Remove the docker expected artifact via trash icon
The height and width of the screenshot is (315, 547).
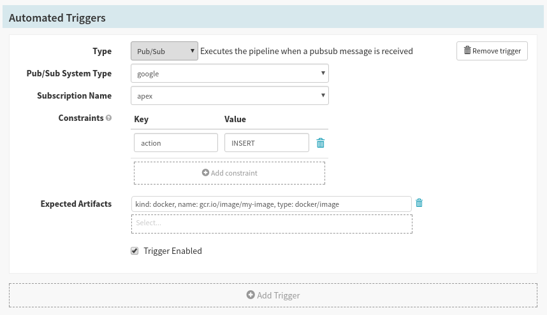coord(419,204)
